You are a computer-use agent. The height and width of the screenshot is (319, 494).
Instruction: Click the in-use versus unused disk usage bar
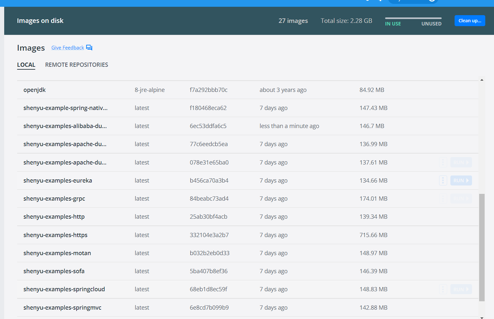coord(413,18)
